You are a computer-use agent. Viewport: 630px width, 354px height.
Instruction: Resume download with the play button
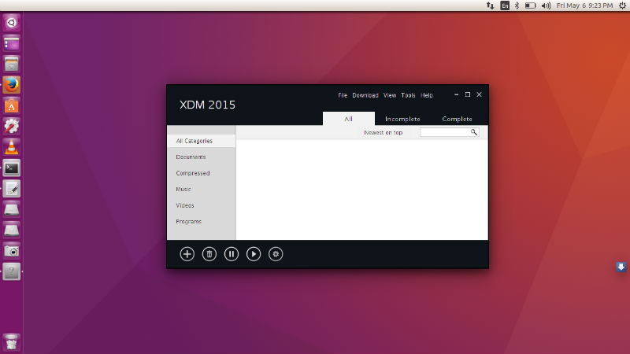tap(253, 254)
